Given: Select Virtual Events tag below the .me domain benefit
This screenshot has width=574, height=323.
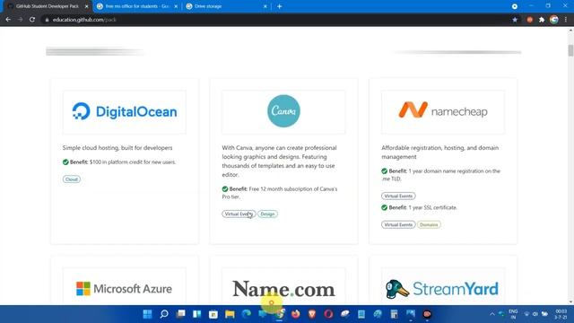Looking at the screenshot, I should point(398,196).
